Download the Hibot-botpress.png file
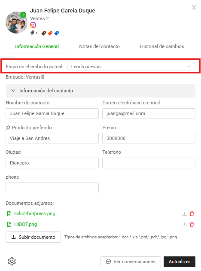This screenshot has height=271, width=201. click(x=184, y=214)
